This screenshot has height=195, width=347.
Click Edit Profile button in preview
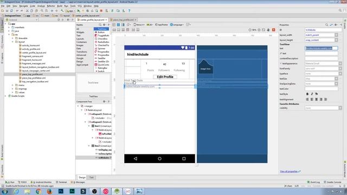coord(165,77)
